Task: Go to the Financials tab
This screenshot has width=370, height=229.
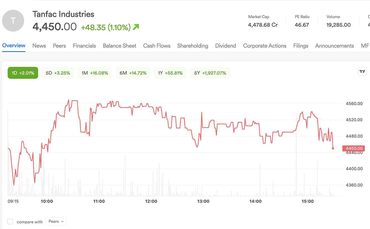Action: [84, 46]
